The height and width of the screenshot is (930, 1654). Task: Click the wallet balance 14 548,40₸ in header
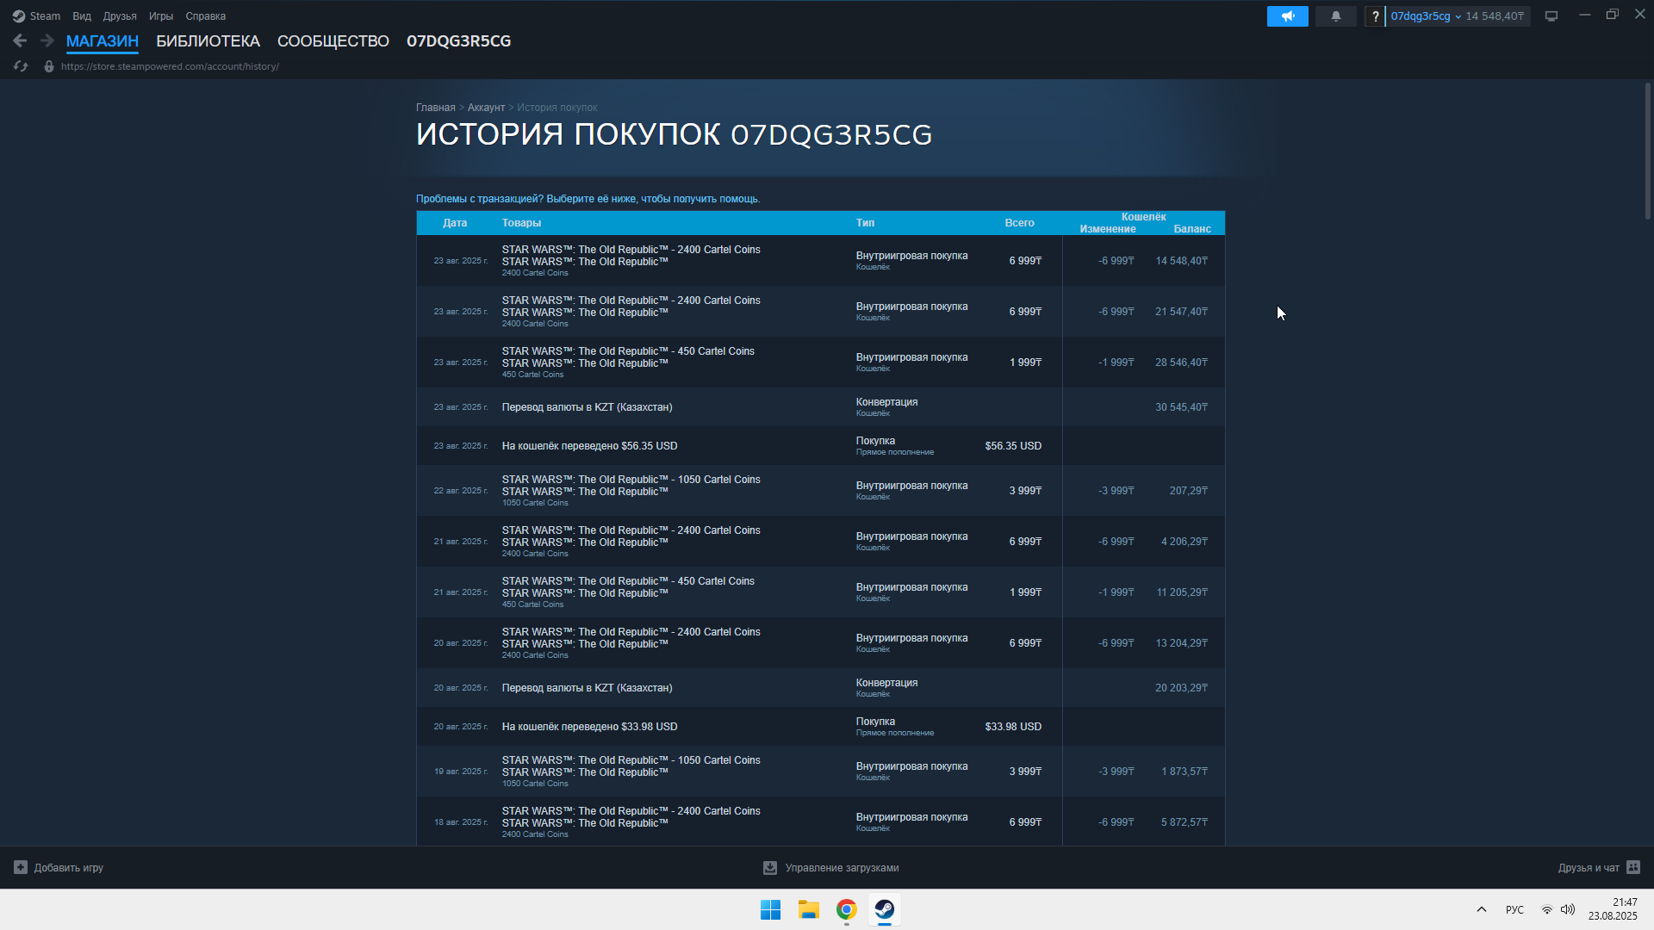point(1495,16)
